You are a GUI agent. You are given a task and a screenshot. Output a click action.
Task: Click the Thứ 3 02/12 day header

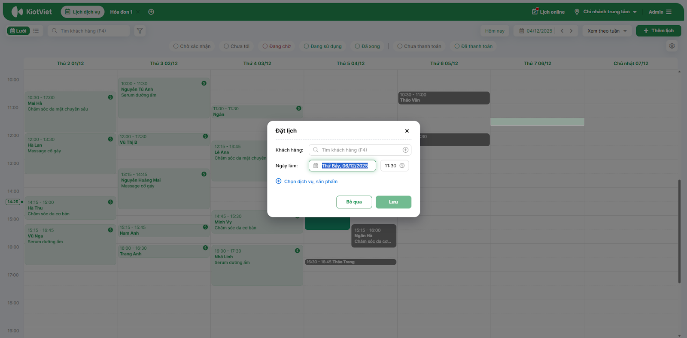pos(164,63)
